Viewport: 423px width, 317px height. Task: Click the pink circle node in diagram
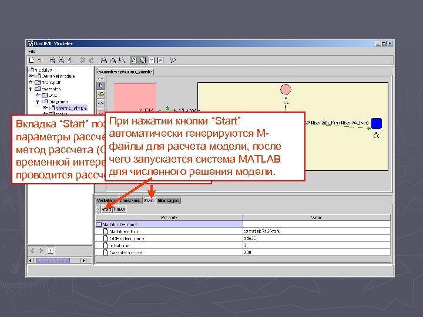tap(286, 89)
